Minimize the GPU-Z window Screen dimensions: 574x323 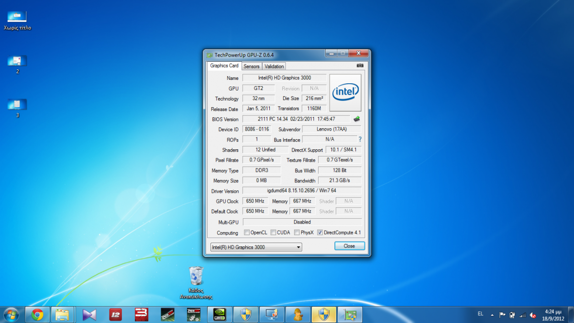(331, 53)
